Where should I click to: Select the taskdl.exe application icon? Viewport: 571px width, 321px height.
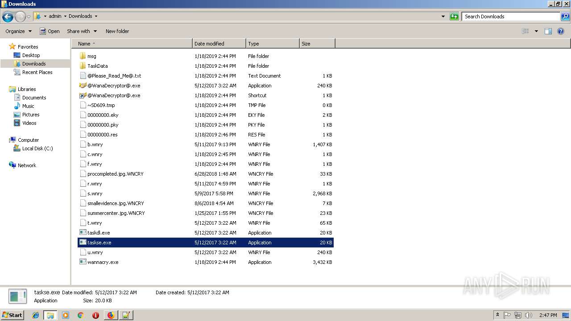[83, 233]
